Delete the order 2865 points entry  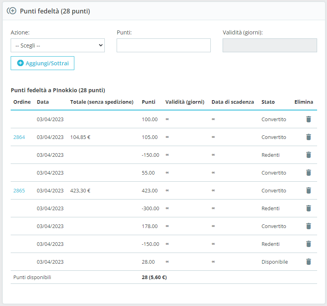pos(308,190)
